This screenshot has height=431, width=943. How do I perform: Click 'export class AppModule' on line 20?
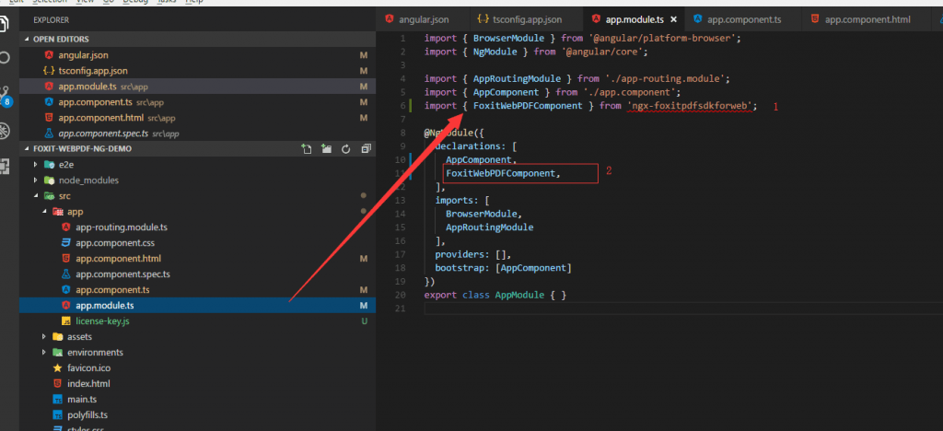[484, 295]
